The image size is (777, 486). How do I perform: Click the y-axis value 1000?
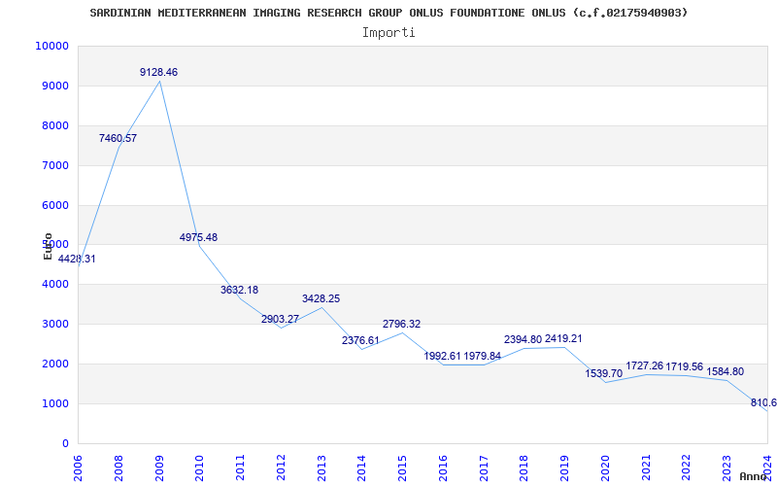tap(54, 403)
